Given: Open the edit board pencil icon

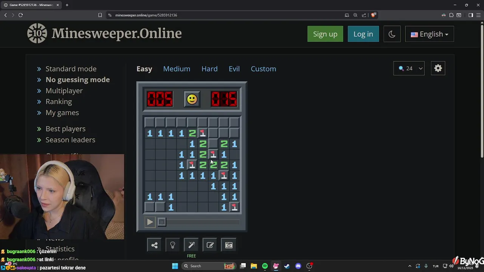Looking at the screenshot, I should tap(210, 245).
